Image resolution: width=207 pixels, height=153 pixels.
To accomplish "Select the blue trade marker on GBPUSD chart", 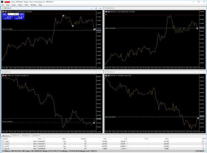I will [73, 26].
